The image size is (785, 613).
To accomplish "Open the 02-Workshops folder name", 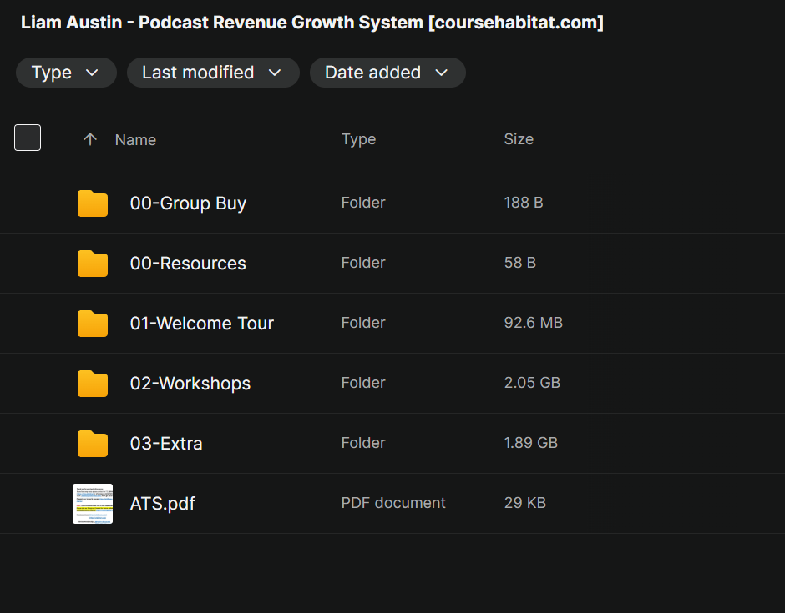I will point(190,384).
